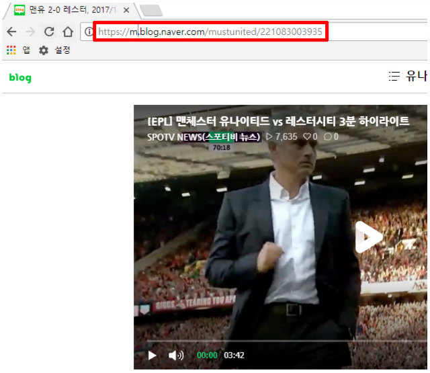Image resolution: width=430 pixels, height=373 pixels.
Task: View site information icon in address bar
Action: (89, 32)
